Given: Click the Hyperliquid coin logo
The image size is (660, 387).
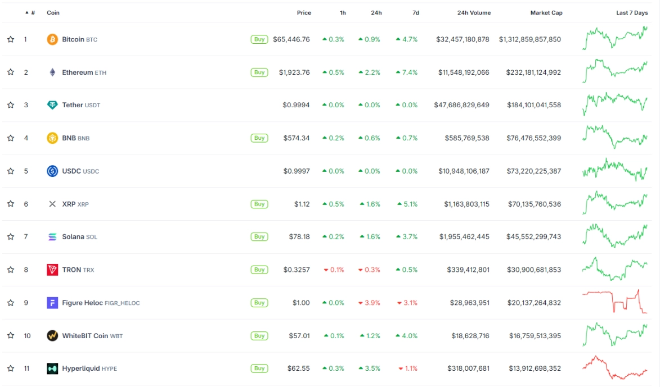Looking at the screenshot, I should [52, 368].
